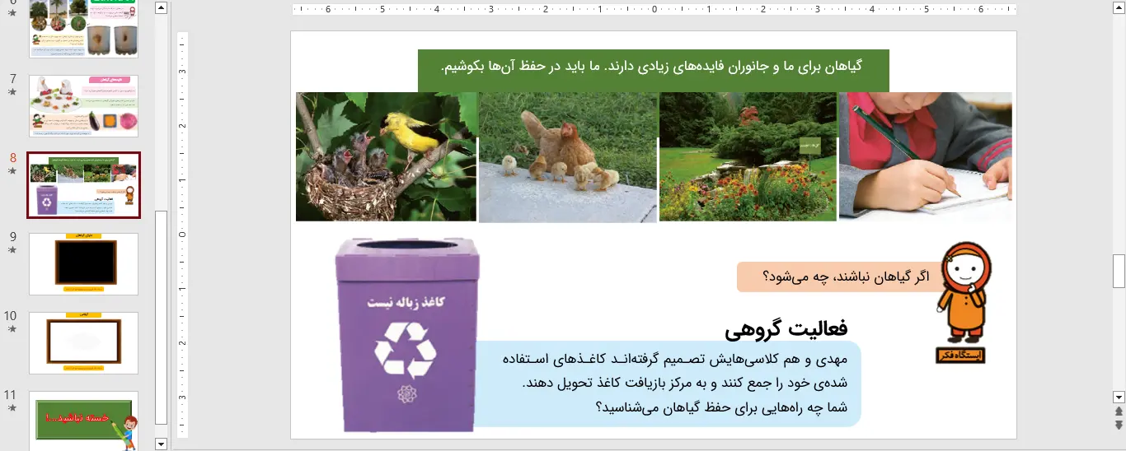Viewport: 1126px width, 451px height.
Task: Go to slide 11 green chalkboard thumbnail
Action: coord(83,420)
